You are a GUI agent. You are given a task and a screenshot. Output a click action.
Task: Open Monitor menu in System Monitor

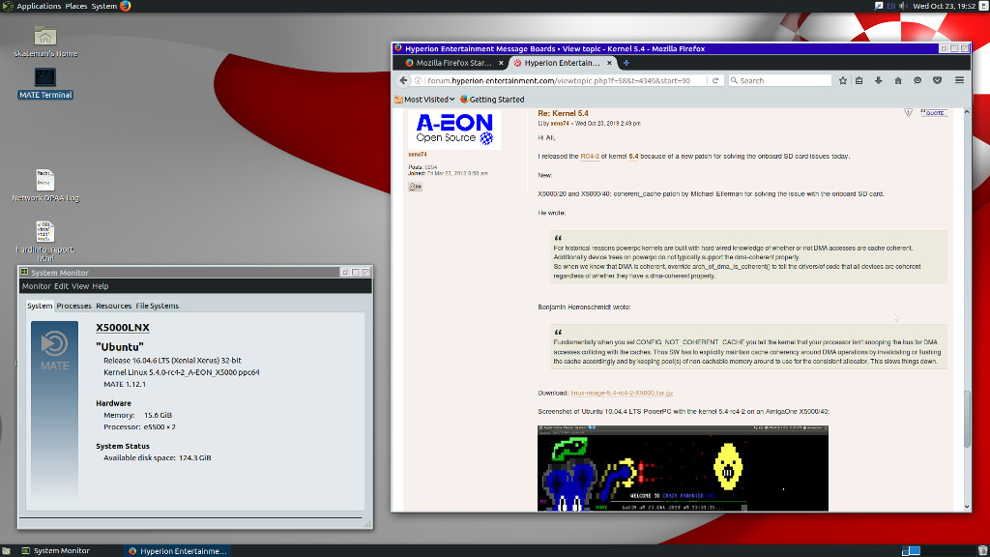pos(36,286)
